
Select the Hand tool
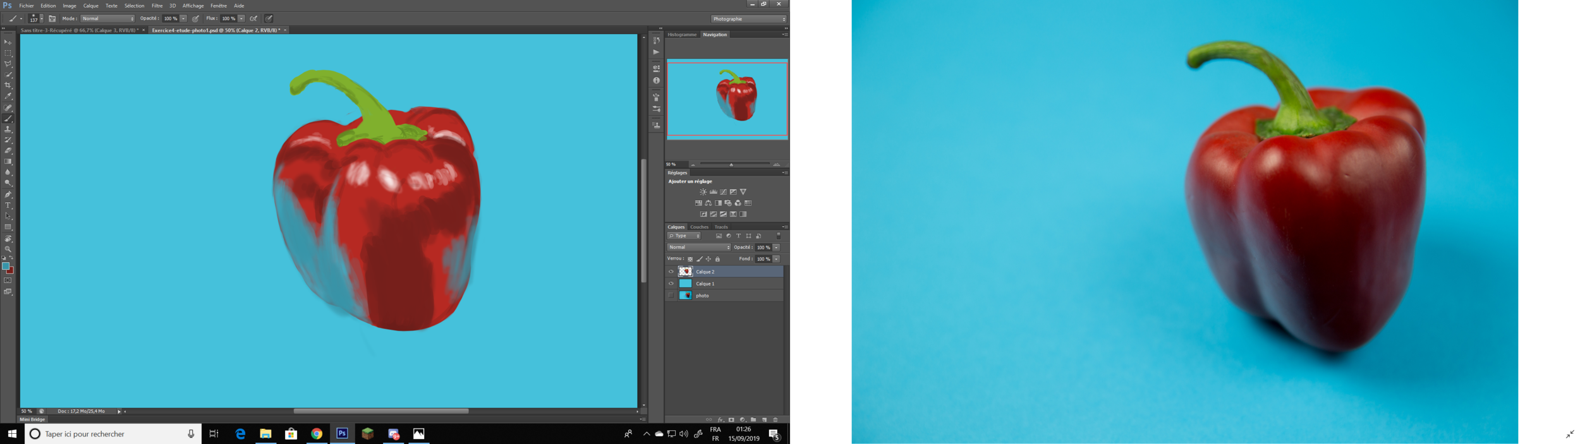[8, 239]
